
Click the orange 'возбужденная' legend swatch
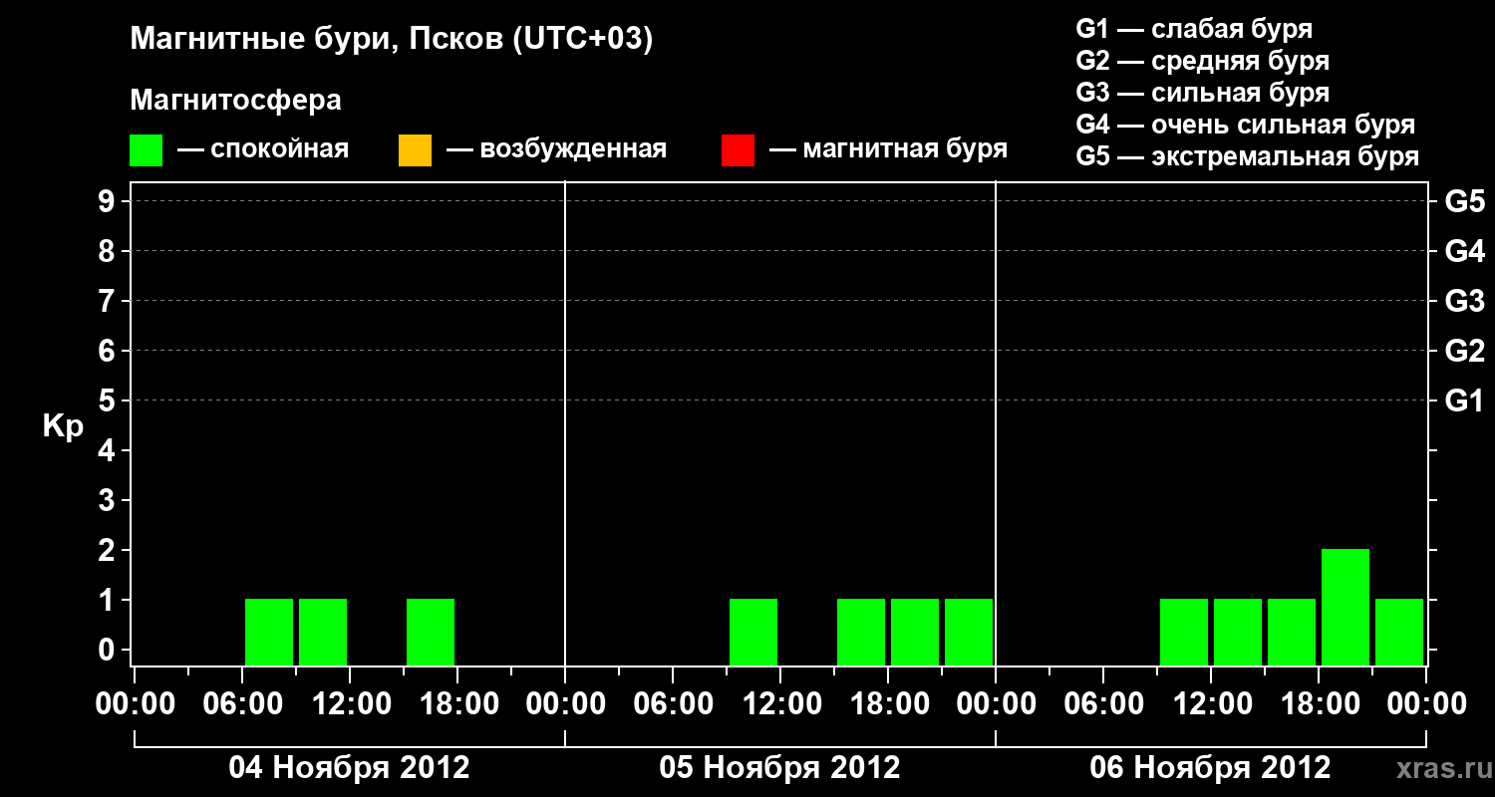point(415,150)
